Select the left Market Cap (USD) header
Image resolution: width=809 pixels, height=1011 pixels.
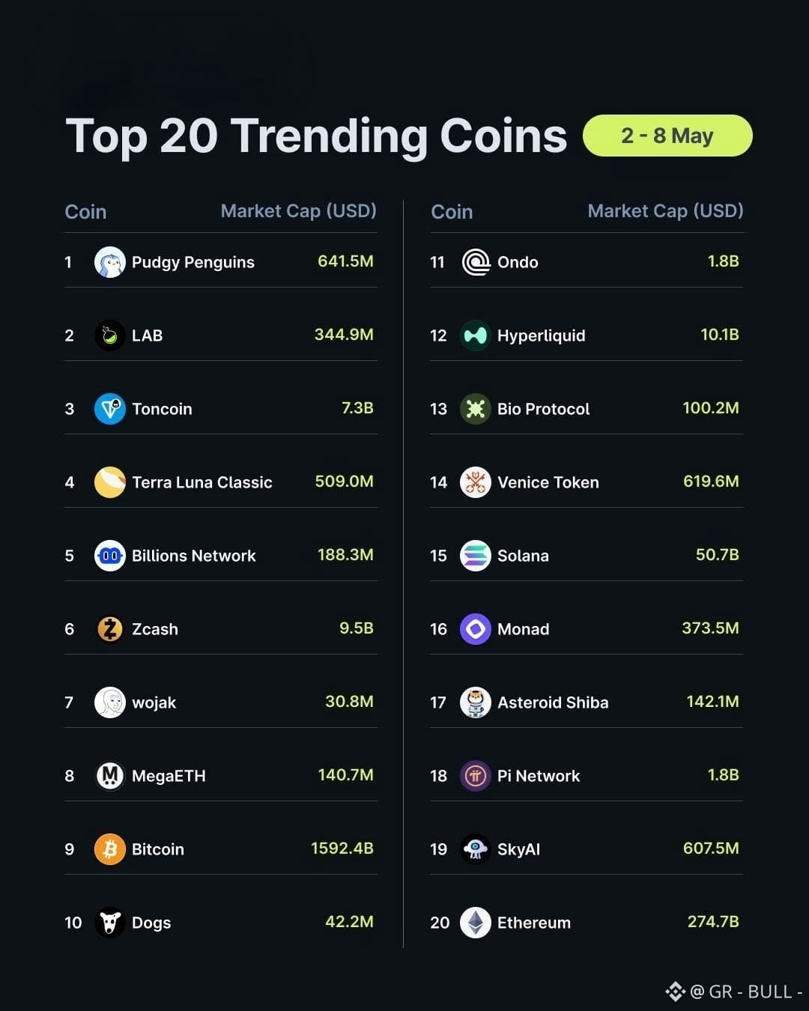point(299,211)
